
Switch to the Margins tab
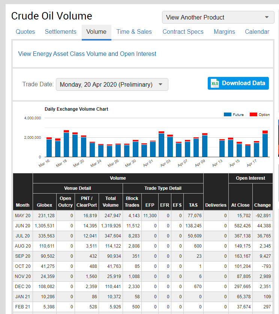224,32
